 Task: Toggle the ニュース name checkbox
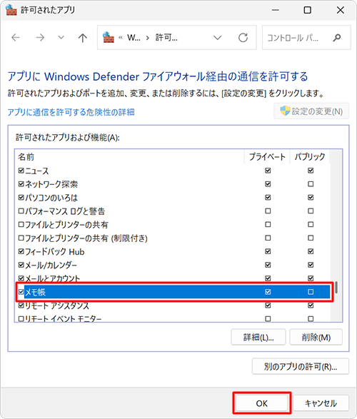pos(21,171)
